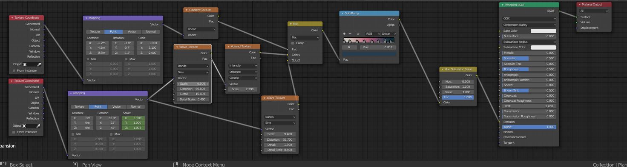This screenshot has width=627, height=167.
Task: Collapse the Material Output node
Action: (579, 5)
